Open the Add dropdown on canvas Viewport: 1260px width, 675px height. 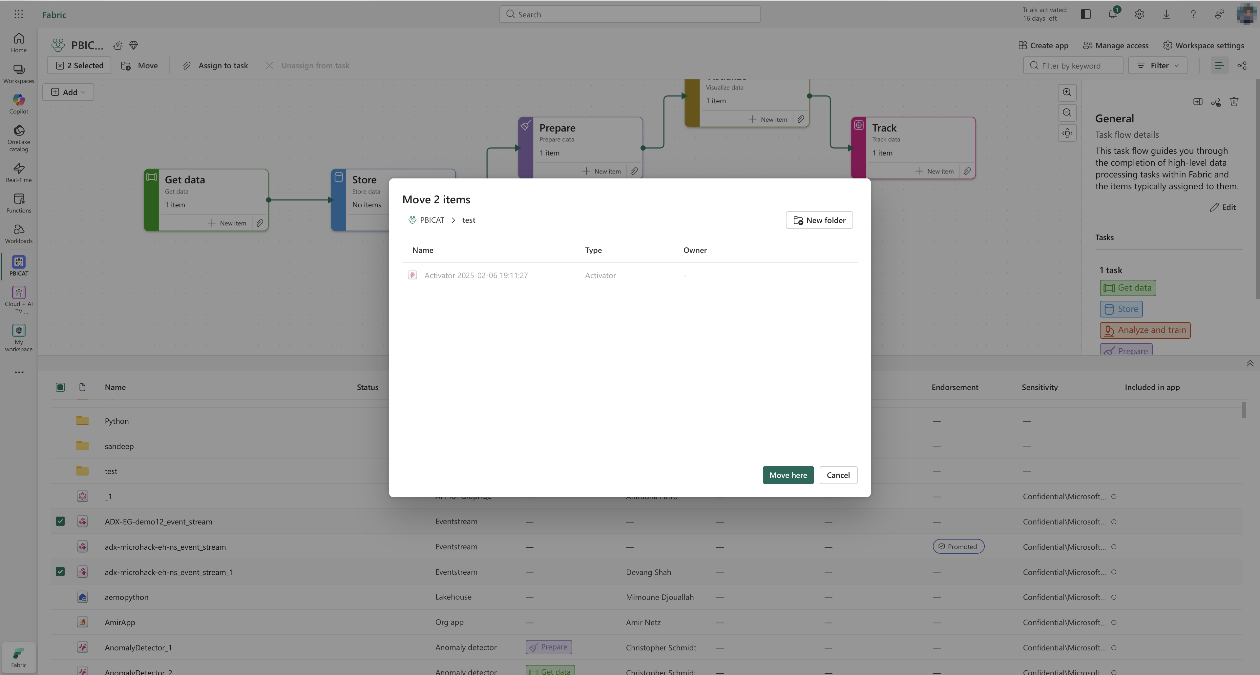[x=68, y=92]
